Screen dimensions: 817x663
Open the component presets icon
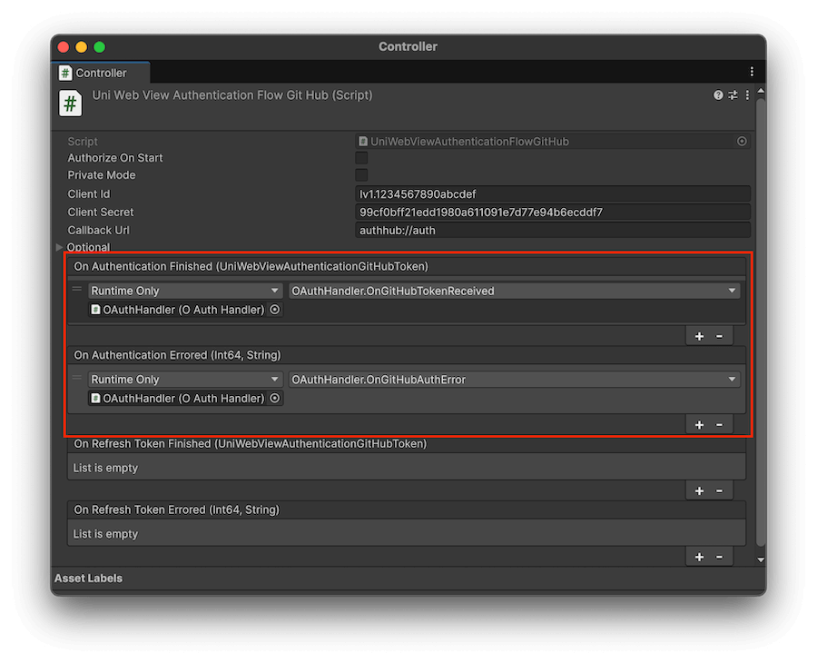733,95
